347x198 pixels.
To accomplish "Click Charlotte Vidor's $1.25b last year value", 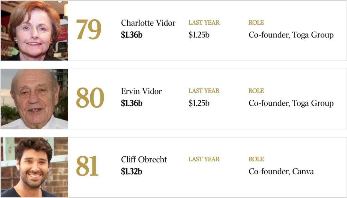I will pos(199,35).
